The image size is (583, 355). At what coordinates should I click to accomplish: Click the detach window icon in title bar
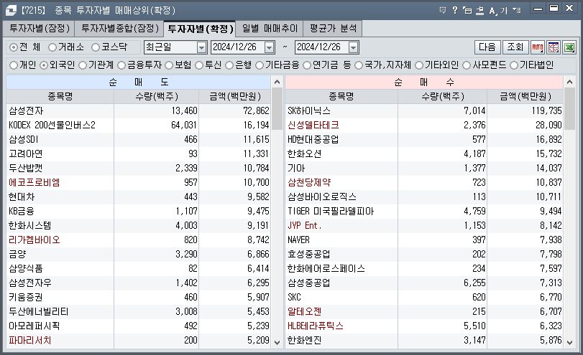(467, 10)
